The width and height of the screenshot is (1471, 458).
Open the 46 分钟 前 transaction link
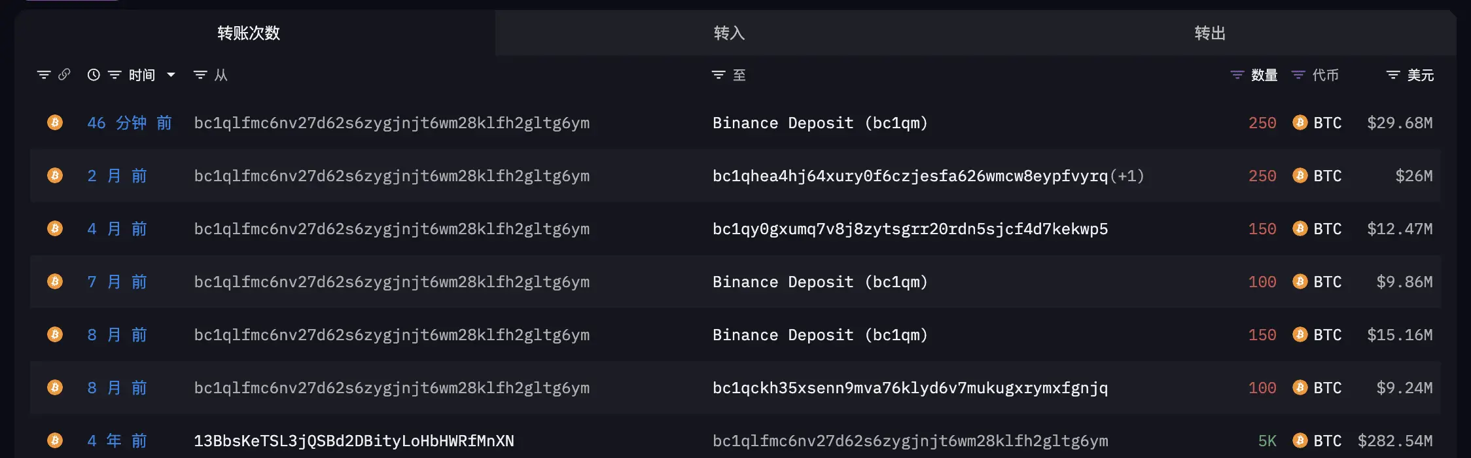(x=130, y=123)
